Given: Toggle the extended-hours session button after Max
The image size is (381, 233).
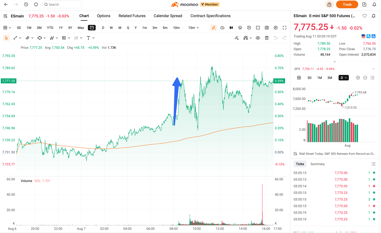Looking at the screenshot, I should (x=92, y=28).
